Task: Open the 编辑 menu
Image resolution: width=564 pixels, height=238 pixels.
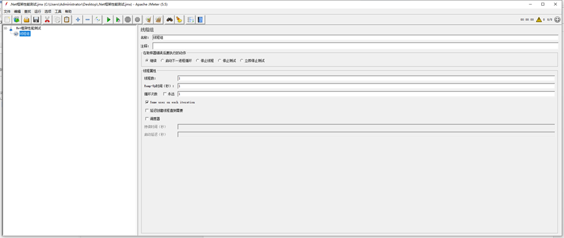Action: [17, 12]
